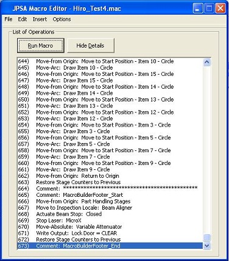Select row 662 Return to Origin
This screenshot has height=261, width=229.
pos(110,176)
